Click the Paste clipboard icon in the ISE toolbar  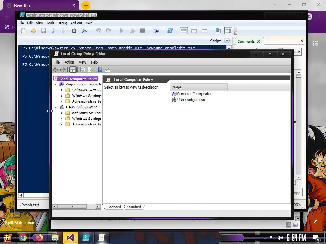coord(74,31)
